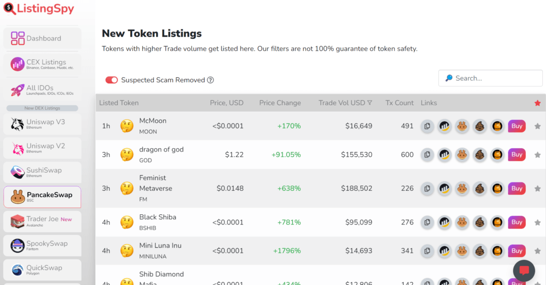Toggle the red favorites star in header
Image resolution: width=546 pixels, height=285 pixels.
coord(537,103)
